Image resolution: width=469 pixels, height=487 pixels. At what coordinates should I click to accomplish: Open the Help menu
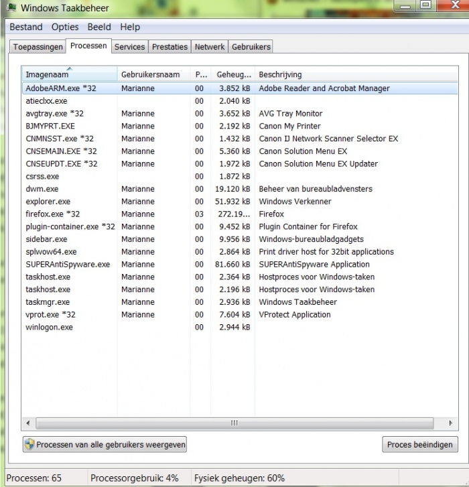pyautogui.click(x=130, y=27)
